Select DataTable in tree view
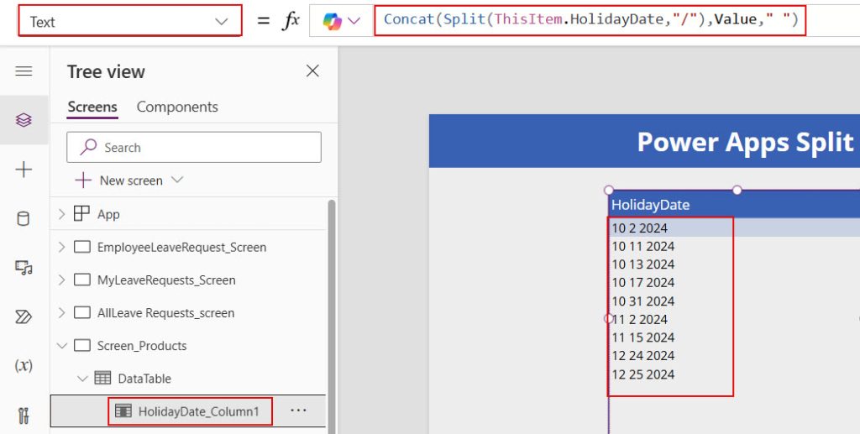This screenshot has width=860, height=434. pyautogui.click(x=144, y=379)
